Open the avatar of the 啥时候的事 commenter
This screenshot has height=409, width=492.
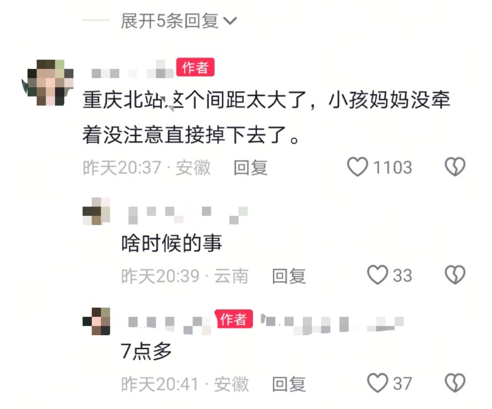(x=96, y=211)
